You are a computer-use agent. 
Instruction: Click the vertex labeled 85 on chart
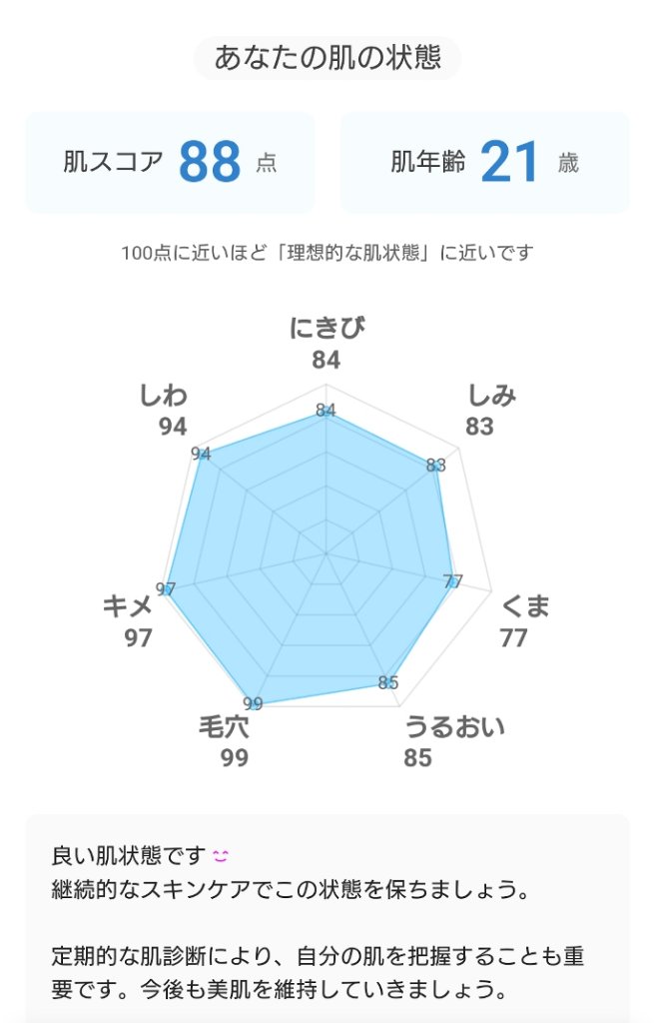[388, 683]
